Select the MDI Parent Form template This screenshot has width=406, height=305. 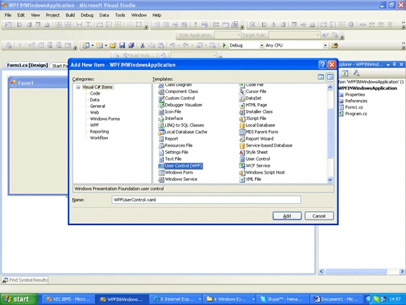click(258, 132)
